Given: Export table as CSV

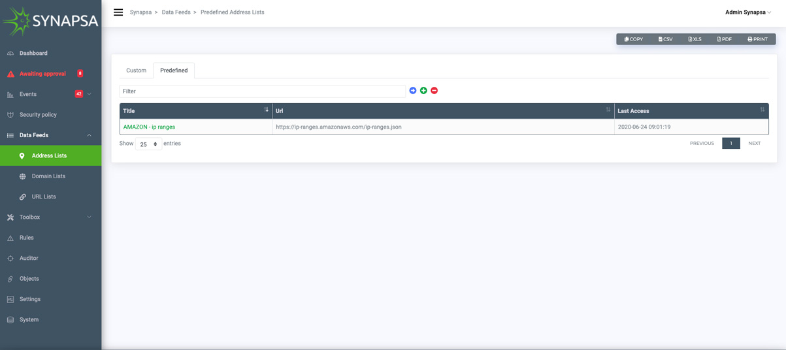Looking at the screenshot, I should (665, 39).
